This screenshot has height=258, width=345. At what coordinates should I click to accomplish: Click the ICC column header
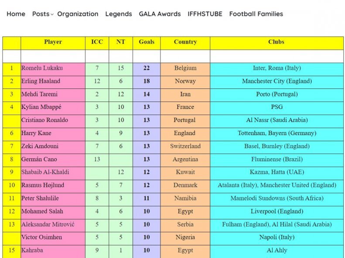click(x=97, y=42)
